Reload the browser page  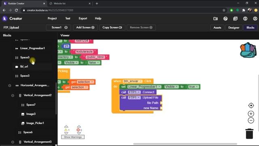(16, 10)
